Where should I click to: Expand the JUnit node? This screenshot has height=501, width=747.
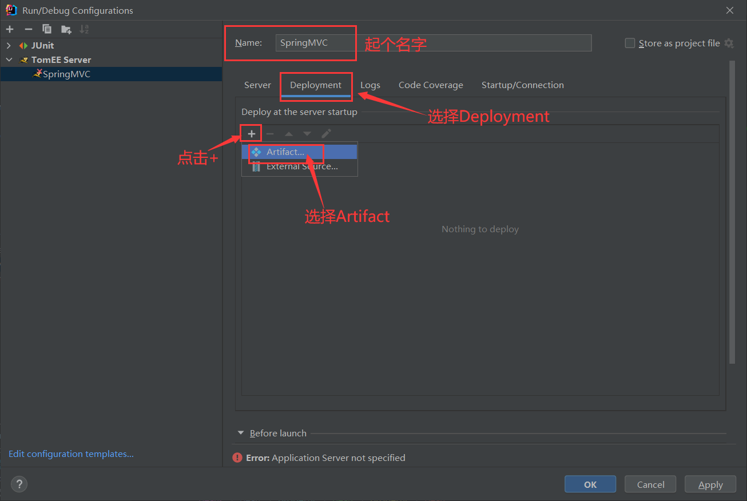pyautogui.click(x=9, y=45)
